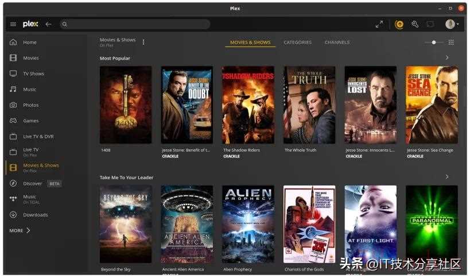Select Movies & Shows On Plex in sidebar

click(x=41, y=168)
